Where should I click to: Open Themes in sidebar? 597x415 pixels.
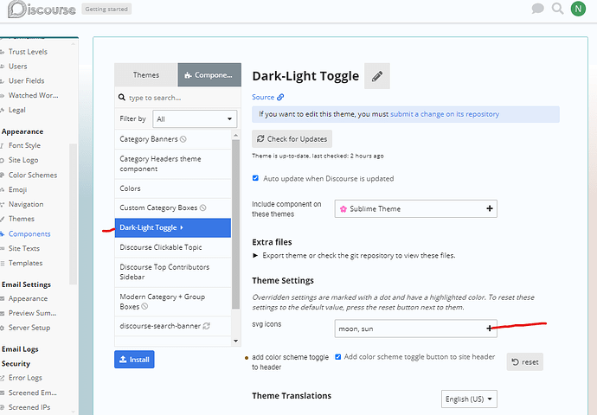tap(22, 219)
